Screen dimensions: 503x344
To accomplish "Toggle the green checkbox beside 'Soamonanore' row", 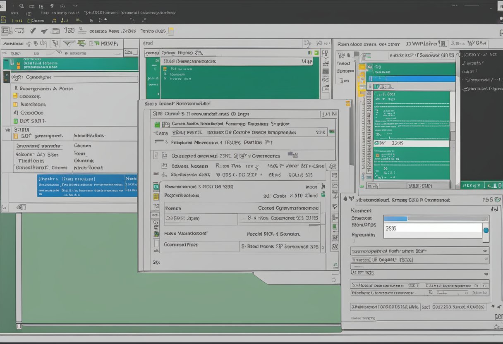I will click(156, 187).
